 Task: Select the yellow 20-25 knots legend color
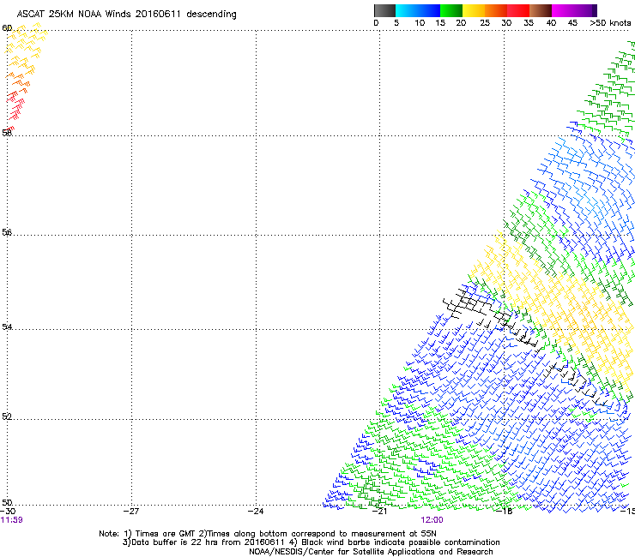(474, 10)
